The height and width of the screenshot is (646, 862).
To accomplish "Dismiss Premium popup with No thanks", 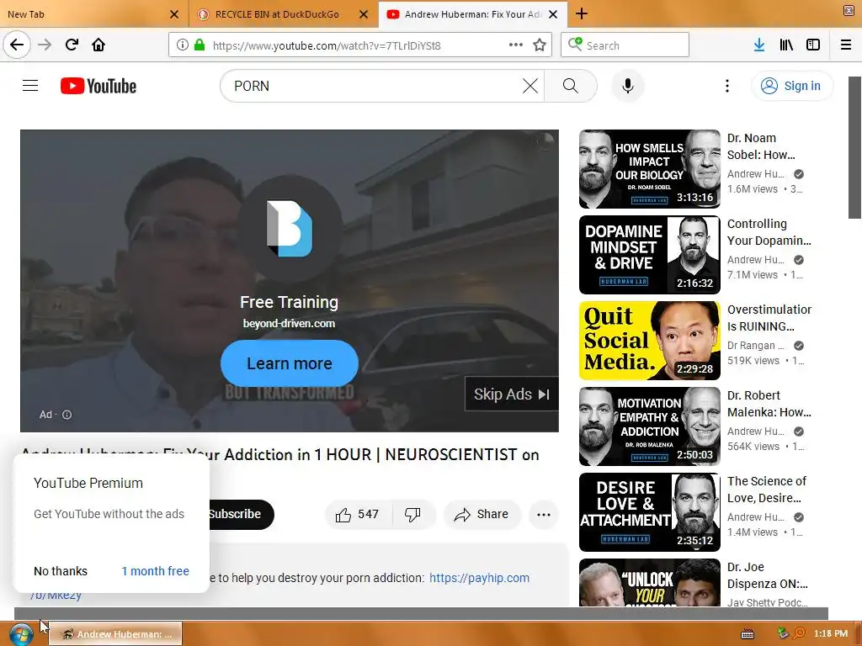I will (61, 571).
